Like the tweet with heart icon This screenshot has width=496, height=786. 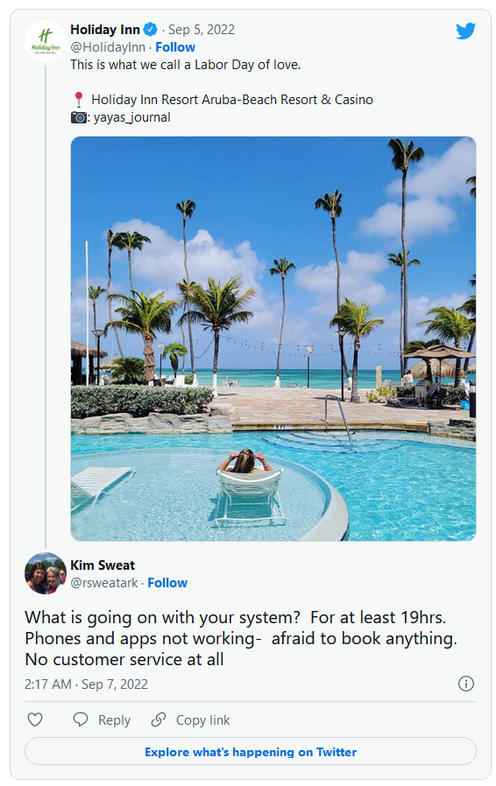click(35, 719)
